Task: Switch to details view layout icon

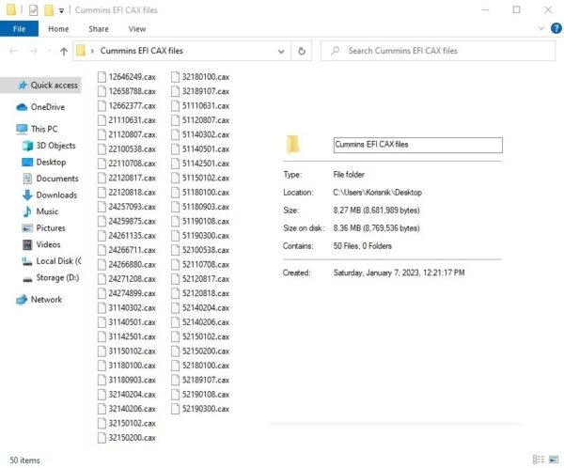Action: pos(538,460)
